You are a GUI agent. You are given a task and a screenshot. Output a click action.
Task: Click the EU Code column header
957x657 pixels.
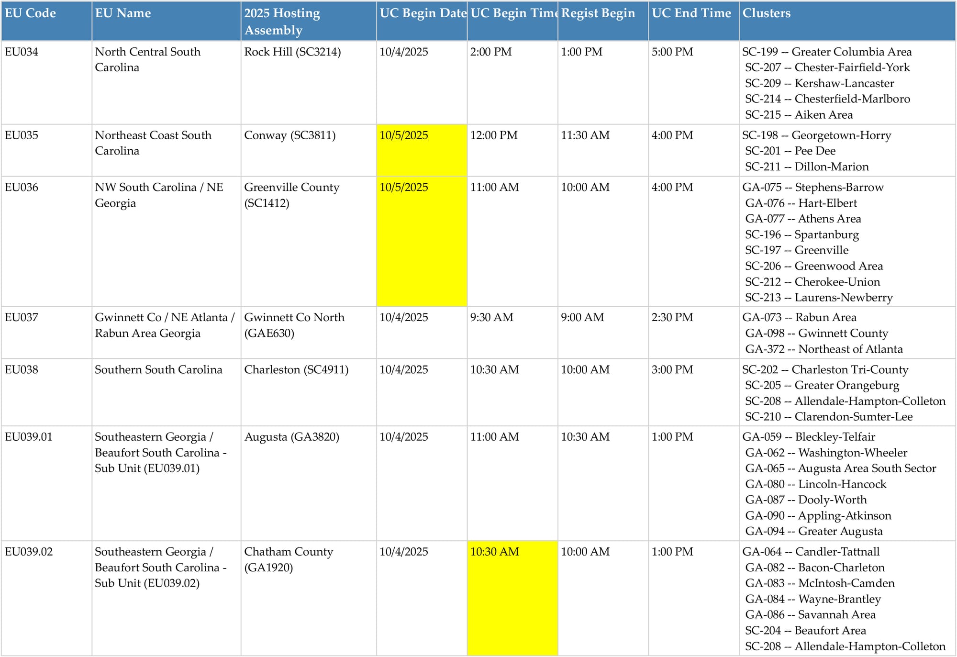[31, 13]
